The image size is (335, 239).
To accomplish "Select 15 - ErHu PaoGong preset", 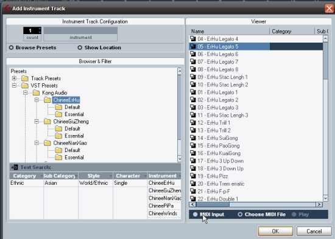I will [x=256, y=146].
